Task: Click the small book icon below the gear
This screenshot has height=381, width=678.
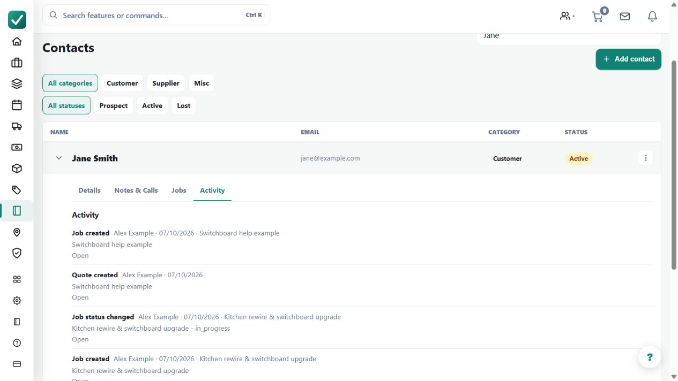Action: coord(17,322)
